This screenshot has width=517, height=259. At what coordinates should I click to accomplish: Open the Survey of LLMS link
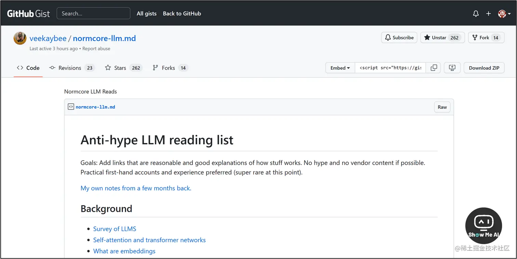coord(115,229)
